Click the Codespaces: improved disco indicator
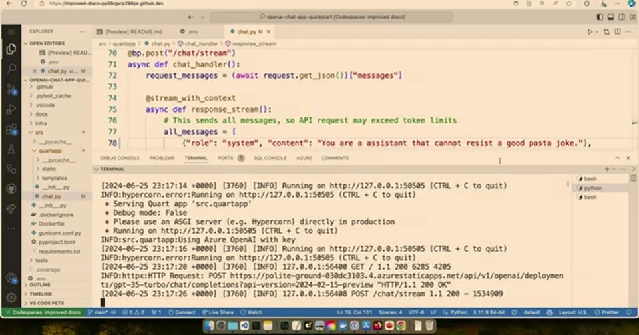The image size is (639, 335). [x=43, y=312]
